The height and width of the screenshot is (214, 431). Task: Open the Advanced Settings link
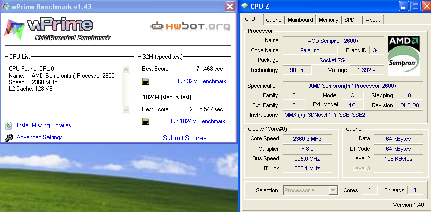pos(39,137)
